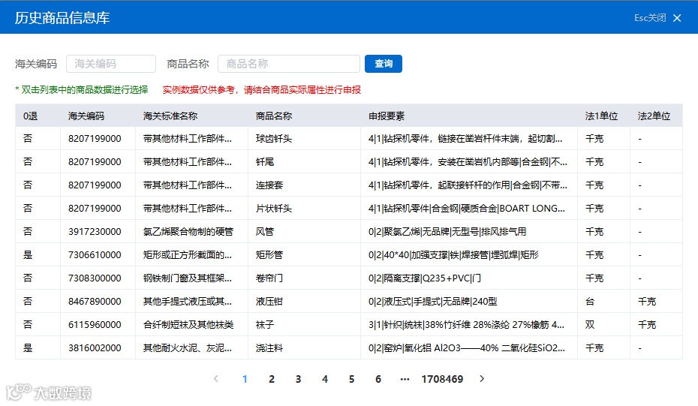Select the 浇注料 product row
Image resolution: width=698 pixels, height=406 pixels.
click(348, 347)
